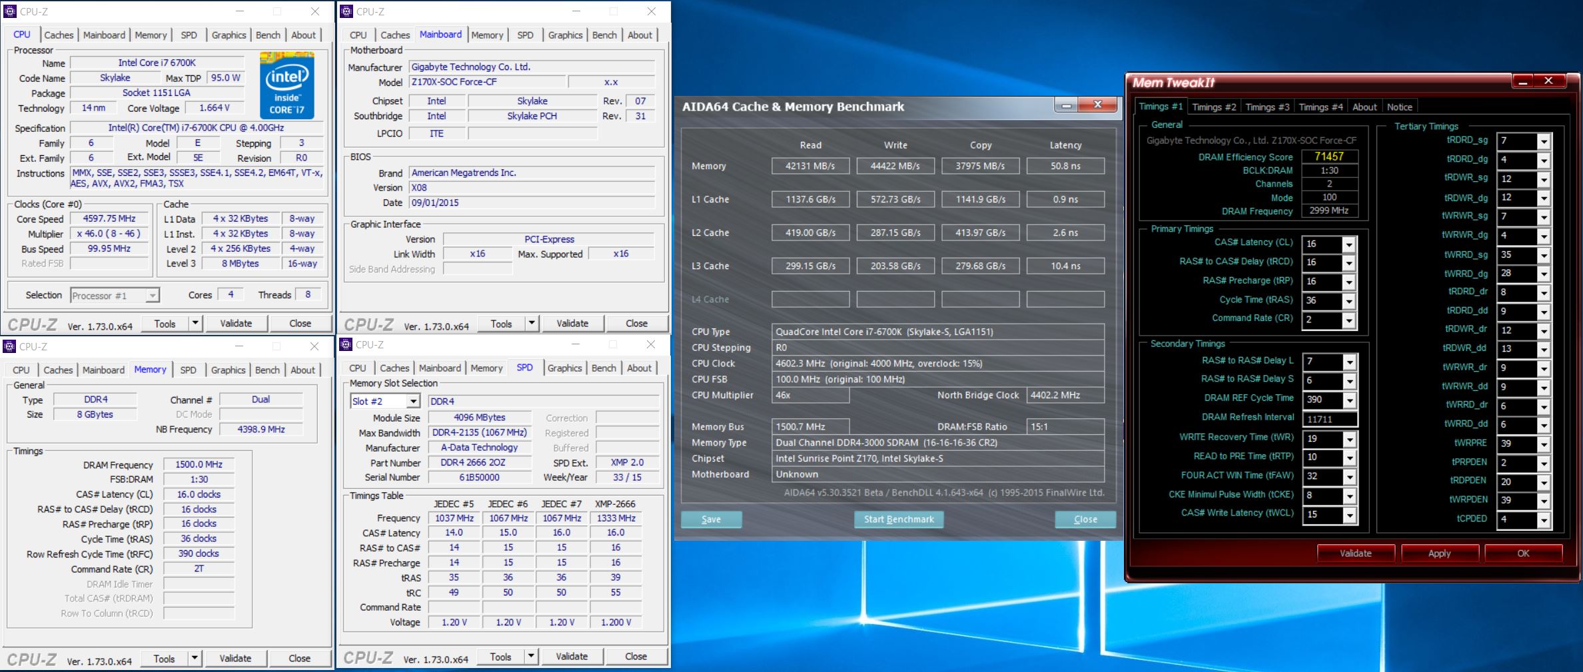Open Timings #3 tab in Mem TweakIt
Image resolution: width=1583 pixels, height=672 pixels.
click(1267, 107)
